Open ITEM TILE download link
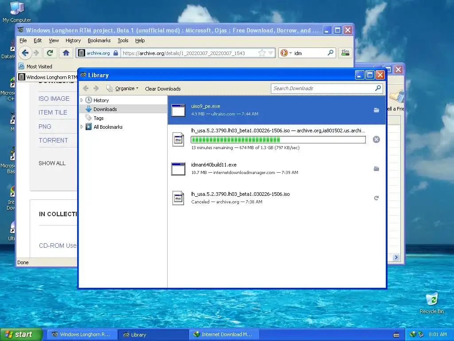Screen dimensions: 454x341 tap(53, 112)
